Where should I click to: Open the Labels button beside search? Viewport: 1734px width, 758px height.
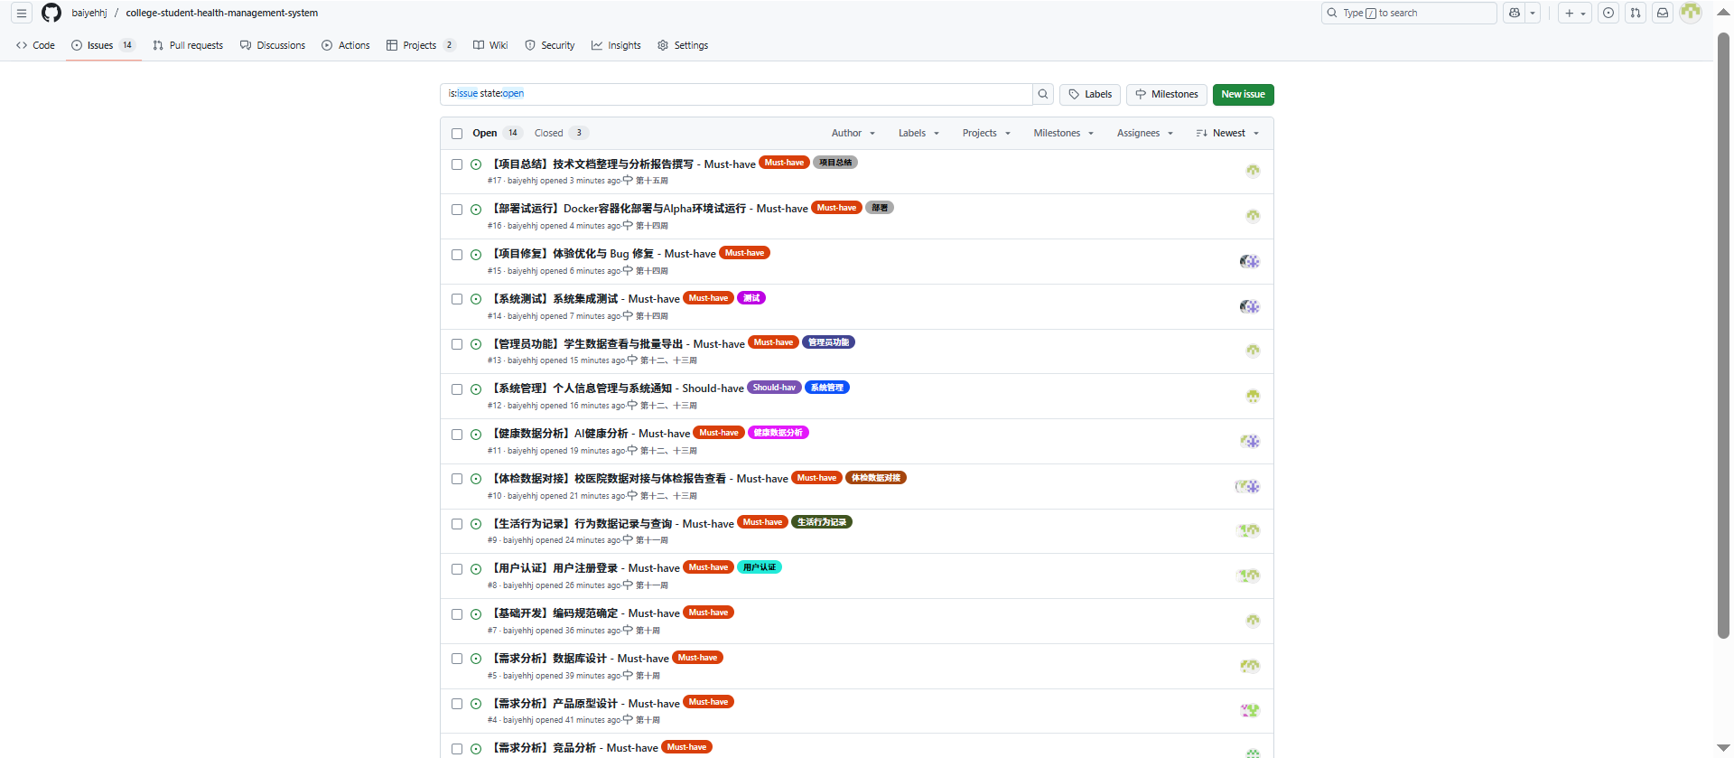tap(1090, 94)
